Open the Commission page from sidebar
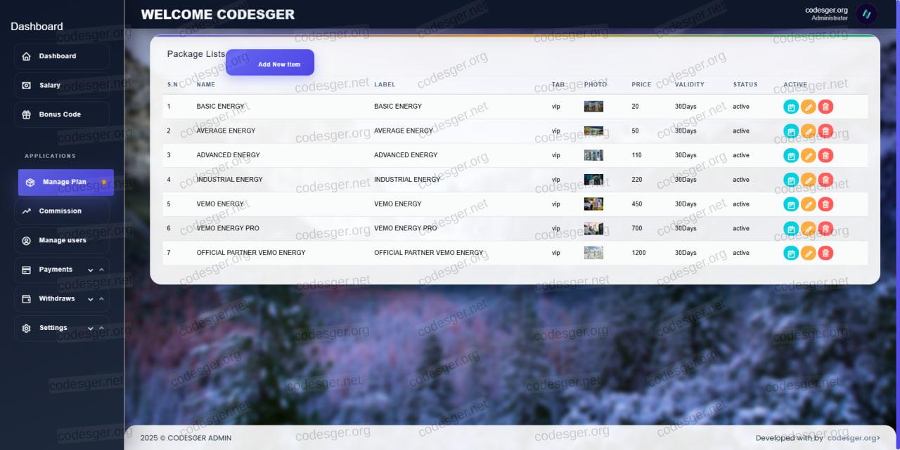The height and width of the screenshot is (450, 900). 62,211
